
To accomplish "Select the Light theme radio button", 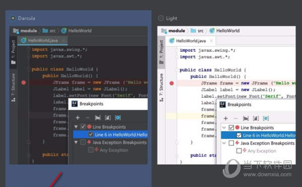I will click(161, 18).
